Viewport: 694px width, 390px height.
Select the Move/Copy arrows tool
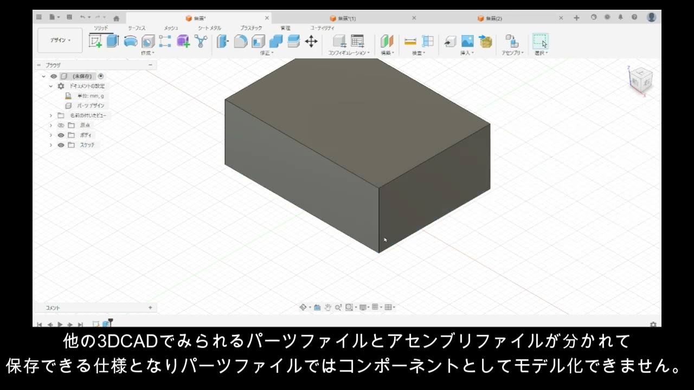click(x=311, y=41)
